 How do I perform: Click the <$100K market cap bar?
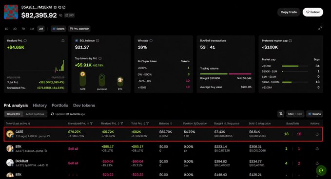coord(295,66)
